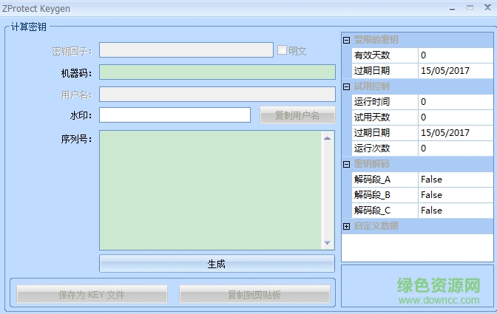Select the 试用天数 value cell
The image size is (497, 314).
(456, 117)
